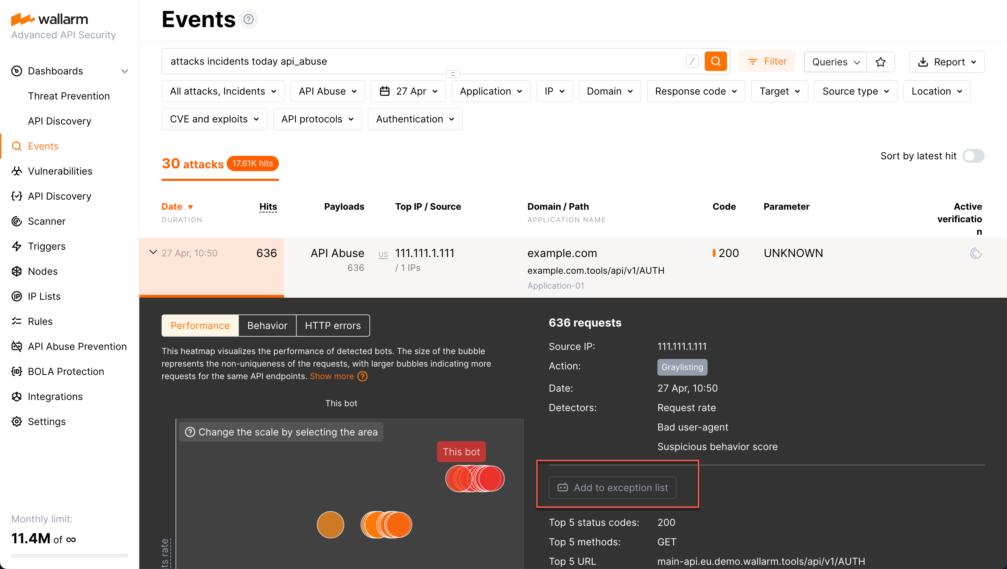Collapse the Dashboards sidebar group
The height and width of the screenshot is (569, 1007).
(x=124, y=71)
